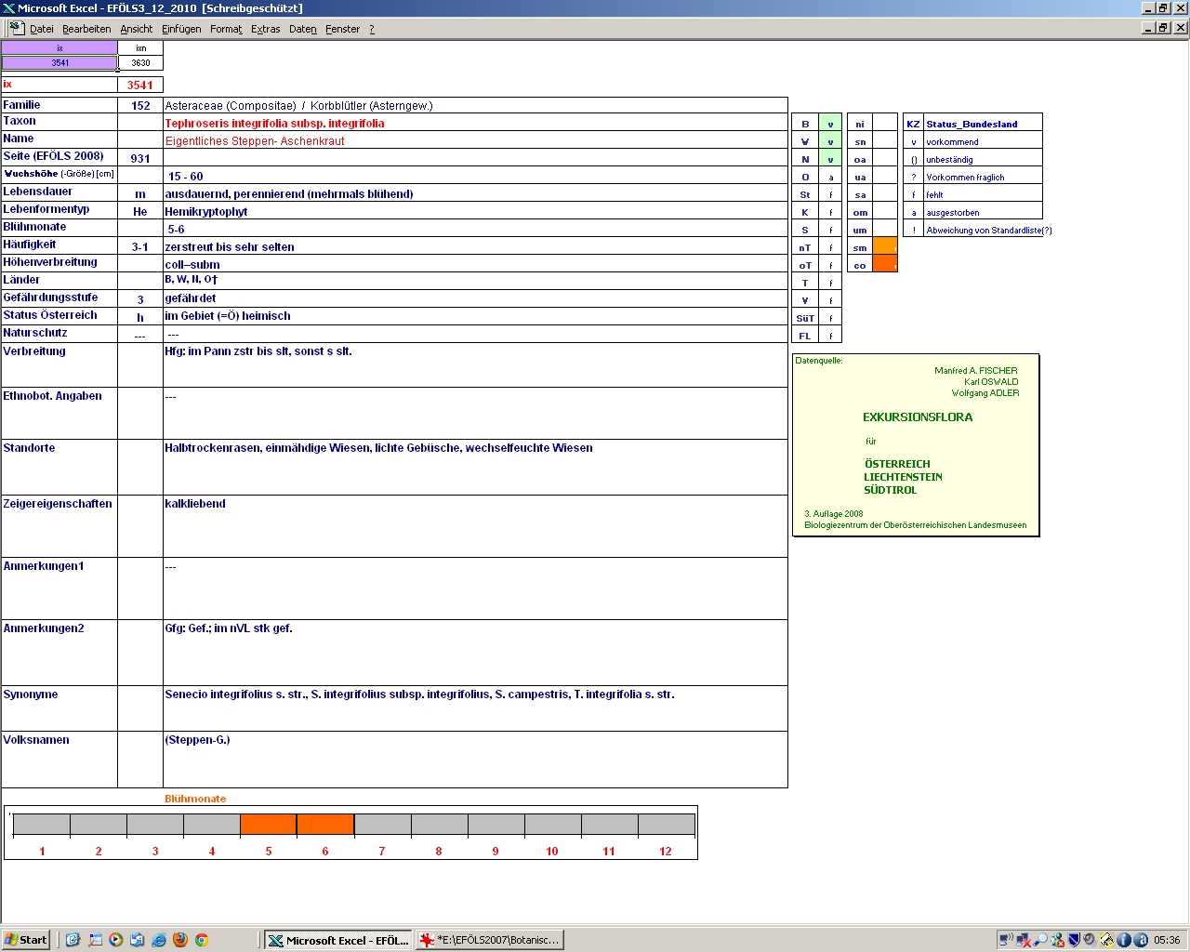
Task: Click the blue 'a' tray icon
Action: pos(1140,940)
